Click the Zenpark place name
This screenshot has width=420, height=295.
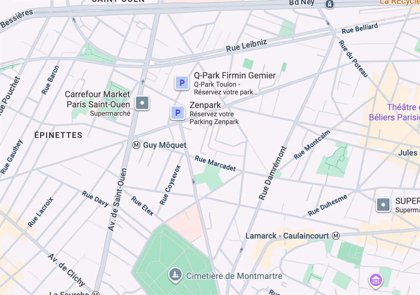click(205, 105)
